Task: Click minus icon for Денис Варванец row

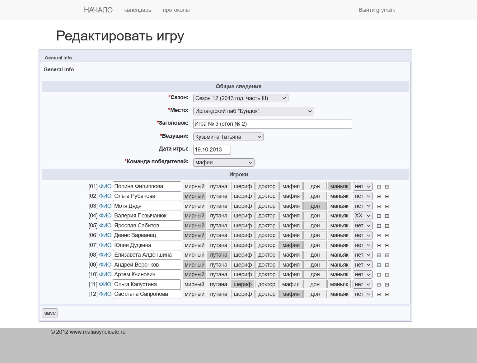Action: [379, 235]
